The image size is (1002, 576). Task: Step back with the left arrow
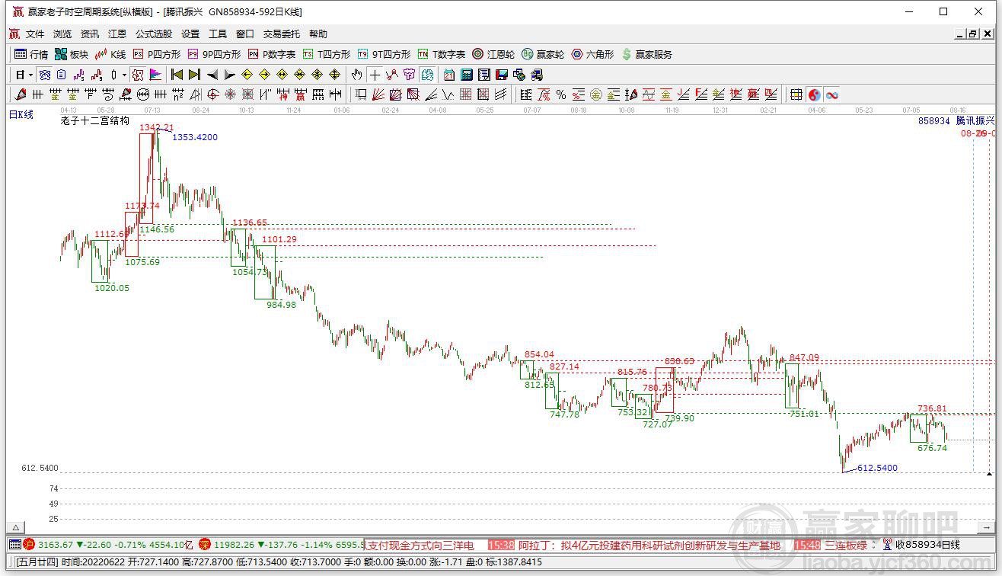[x=212, y=75]
